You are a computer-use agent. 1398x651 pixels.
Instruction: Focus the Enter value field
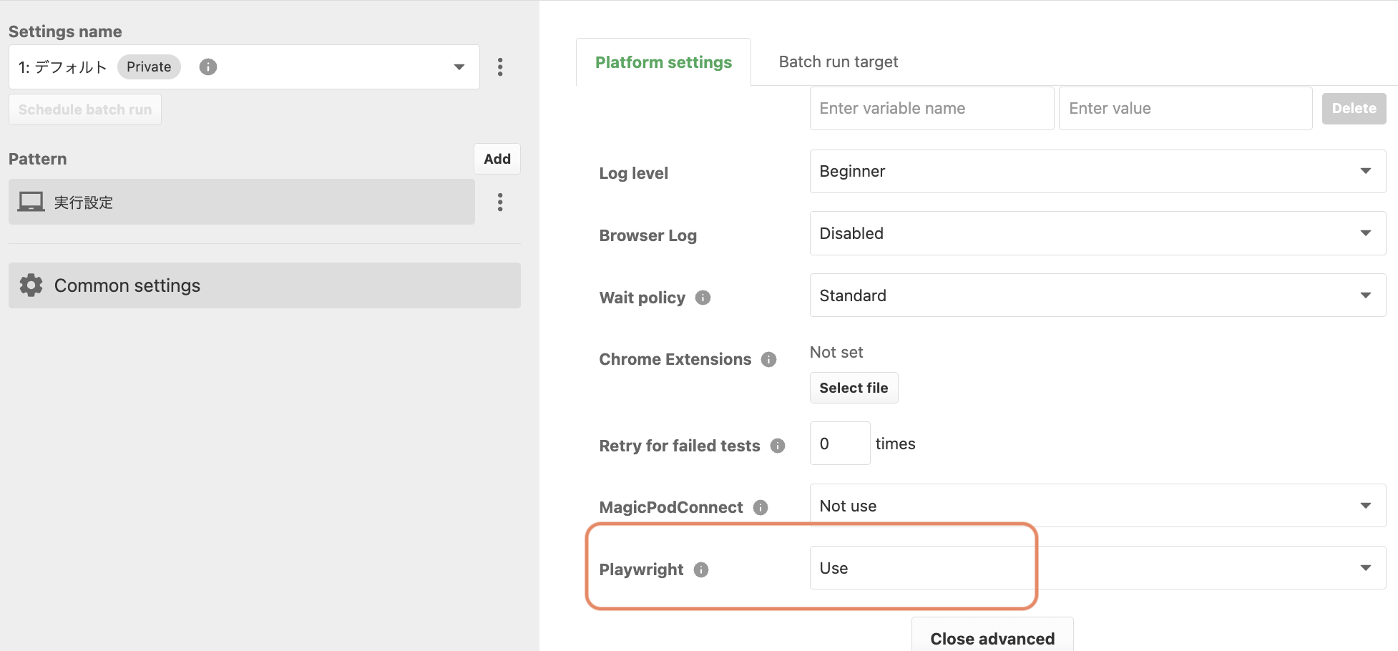tap(1186, 109)
